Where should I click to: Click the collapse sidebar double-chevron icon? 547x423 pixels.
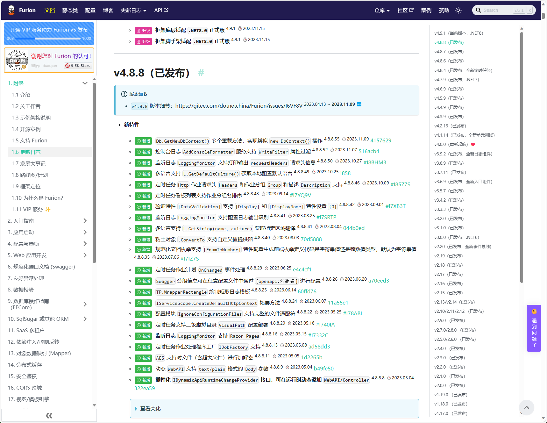click(x=49, y=415)
